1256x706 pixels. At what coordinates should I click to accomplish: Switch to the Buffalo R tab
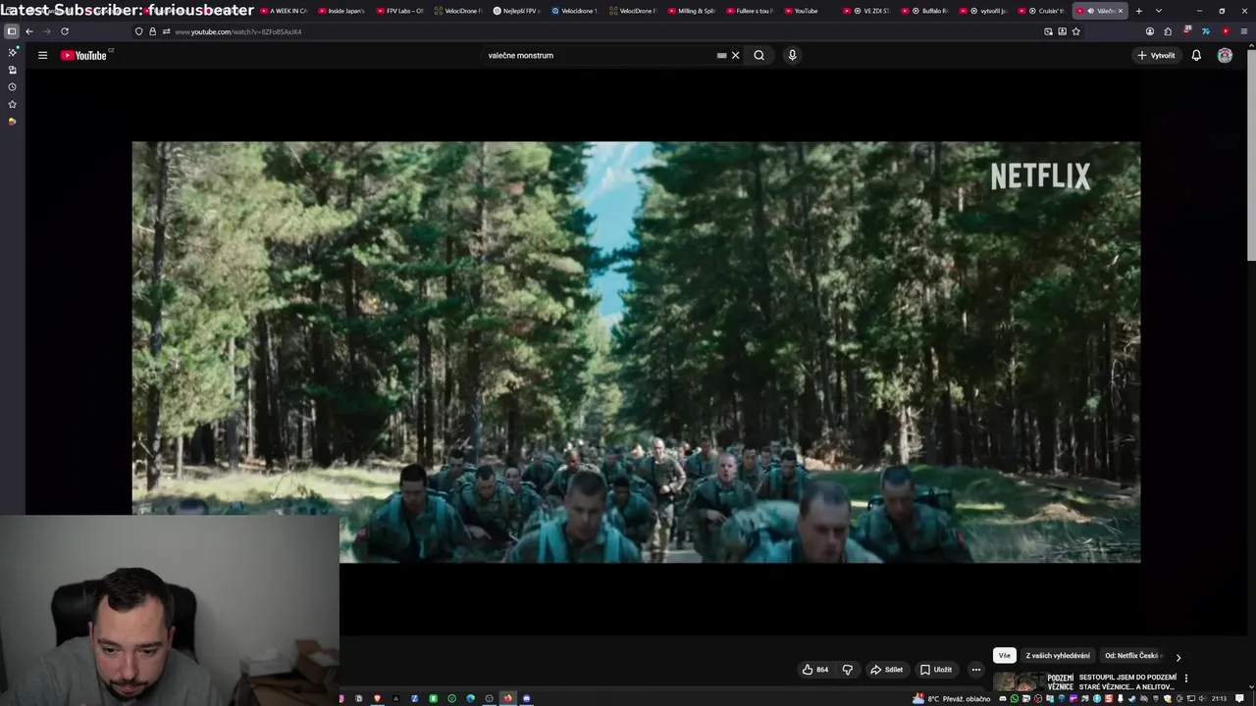click(x=924, y=11)
